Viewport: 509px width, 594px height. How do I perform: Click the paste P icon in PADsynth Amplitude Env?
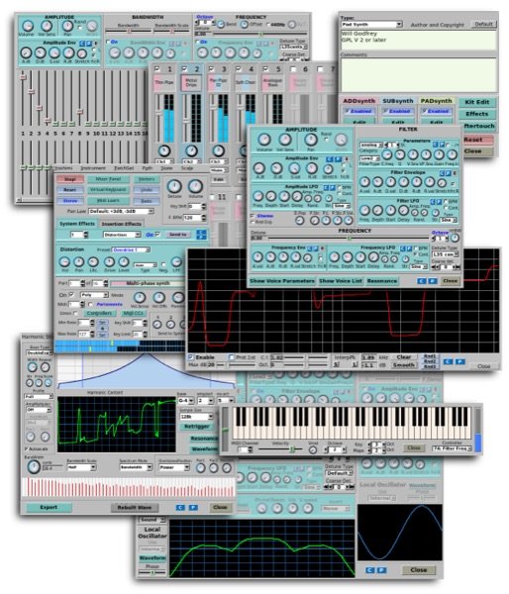(89, 44)
